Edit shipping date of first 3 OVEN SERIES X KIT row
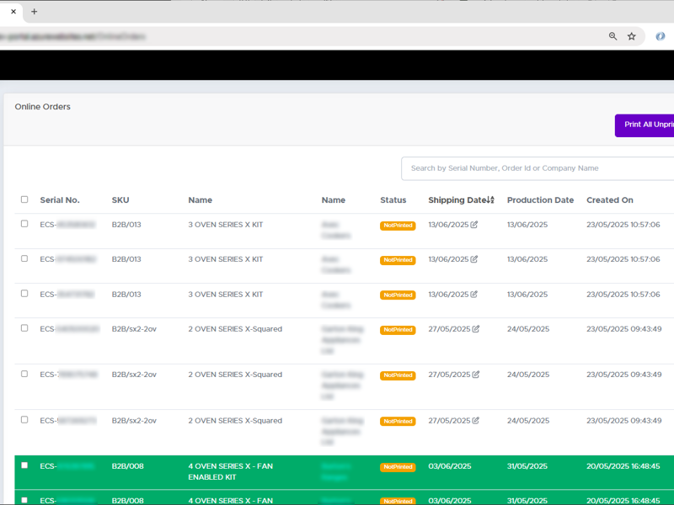Viewport: 674px width, 505px height. pyautogui.click(x=474, y=225)
